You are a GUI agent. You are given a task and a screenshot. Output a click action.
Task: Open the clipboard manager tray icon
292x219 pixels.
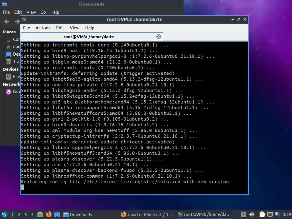[x=262, y=214]
